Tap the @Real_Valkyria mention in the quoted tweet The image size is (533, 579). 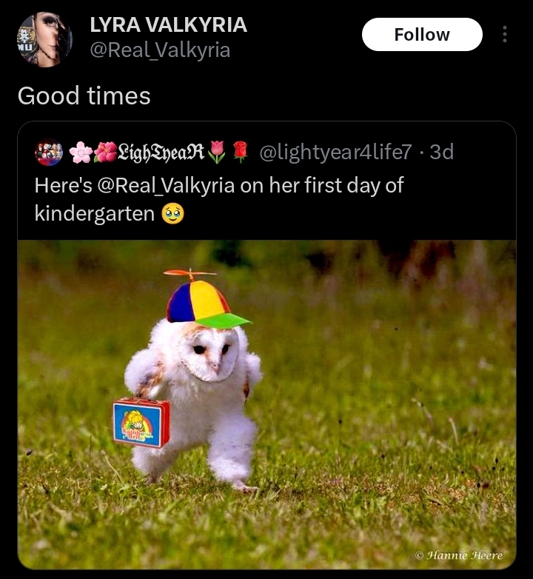point(166,185)
